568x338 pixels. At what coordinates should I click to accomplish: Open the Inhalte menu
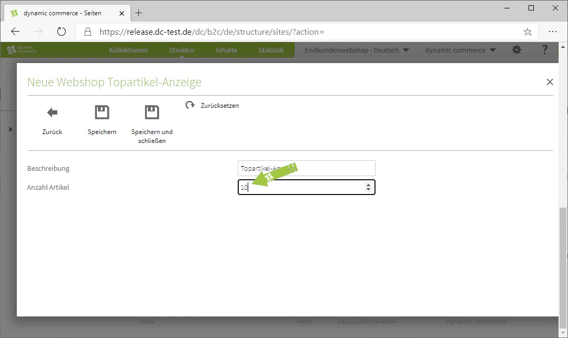[x=226, y=50]
